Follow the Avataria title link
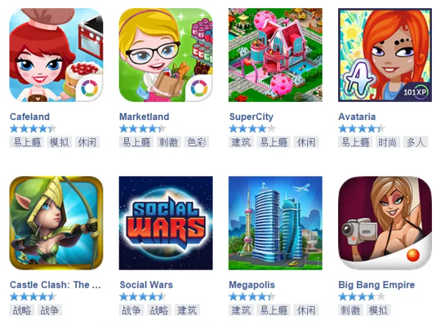Viewport: 436px width, 325px height. coord(357,117)
